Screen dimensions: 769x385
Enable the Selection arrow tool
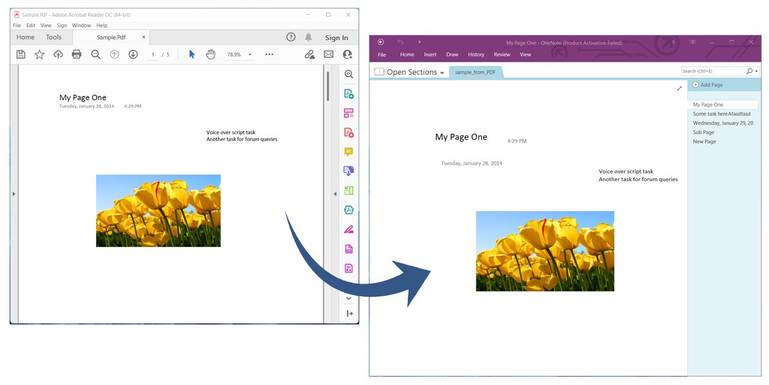pyautogui.click(x=191, y=54)
